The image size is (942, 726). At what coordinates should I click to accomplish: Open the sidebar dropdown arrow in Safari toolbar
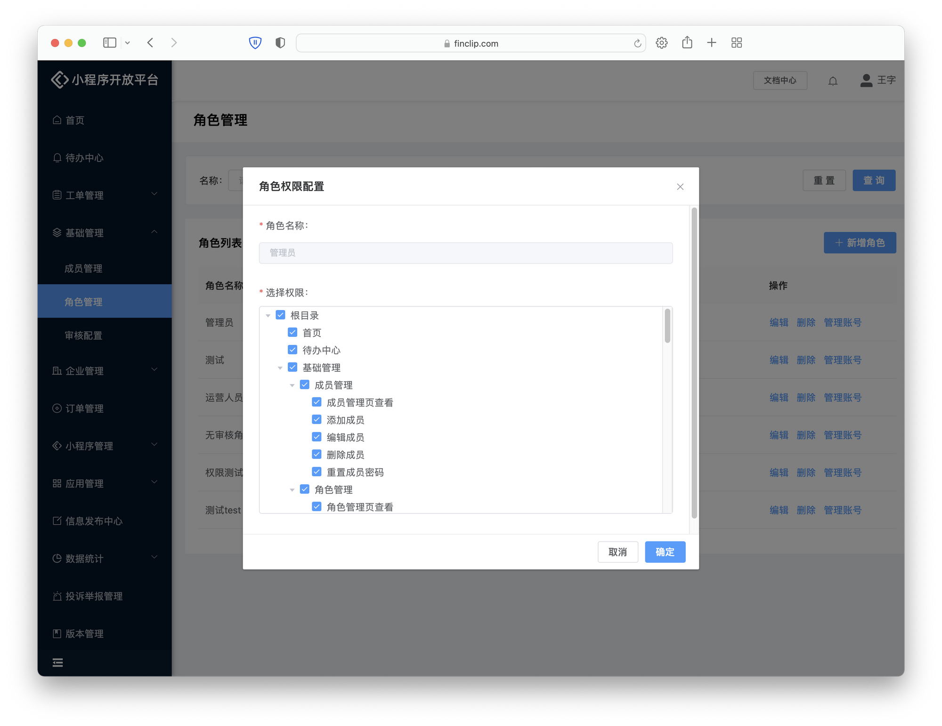(127, 43)
